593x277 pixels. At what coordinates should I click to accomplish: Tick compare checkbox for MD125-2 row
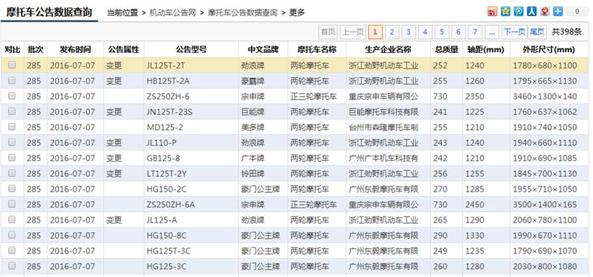coord(12,127)
